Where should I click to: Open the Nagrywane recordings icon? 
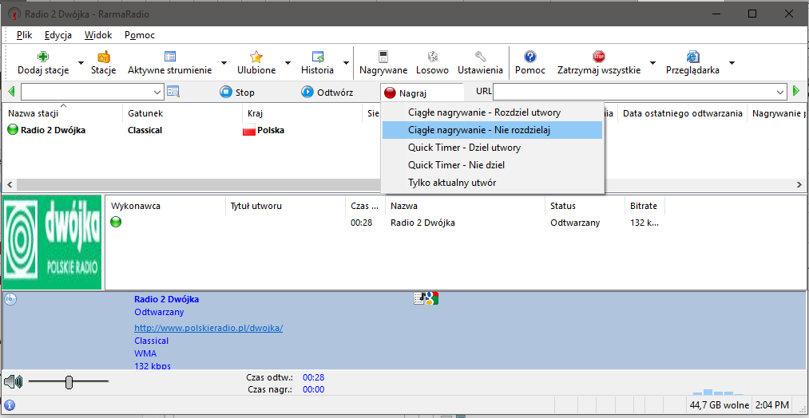tap(383, 57)
